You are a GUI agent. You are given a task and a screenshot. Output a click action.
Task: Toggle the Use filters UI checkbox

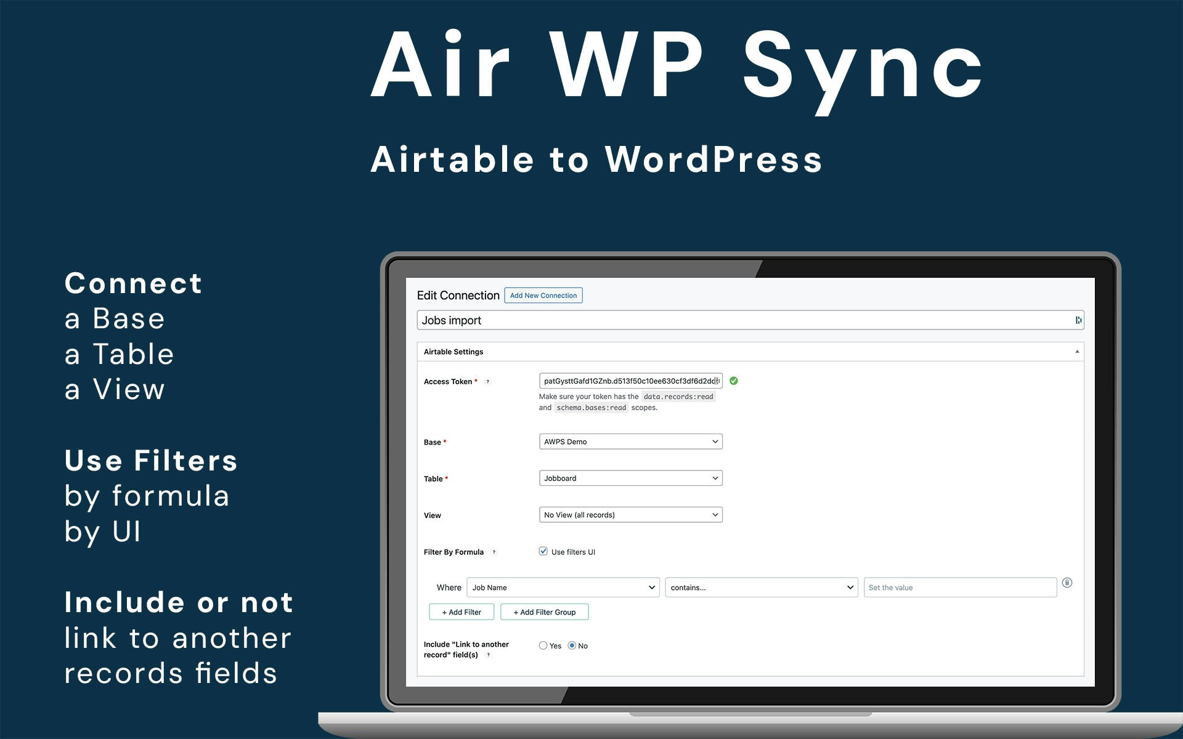tap(543, 551)
